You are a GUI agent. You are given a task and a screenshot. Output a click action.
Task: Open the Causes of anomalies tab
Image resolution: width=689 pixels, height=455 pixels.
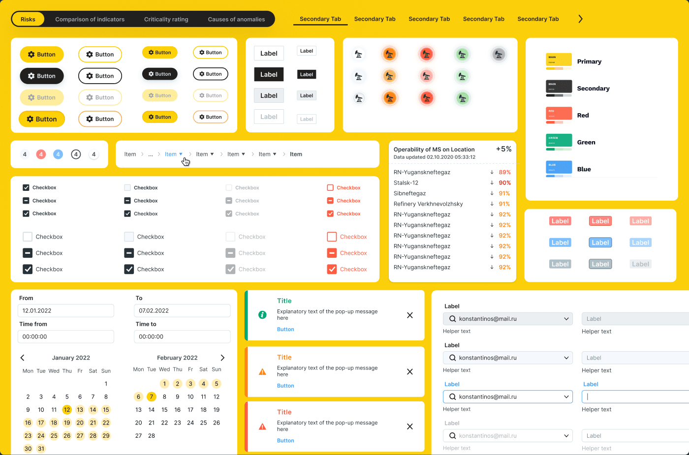click(236, 19)
